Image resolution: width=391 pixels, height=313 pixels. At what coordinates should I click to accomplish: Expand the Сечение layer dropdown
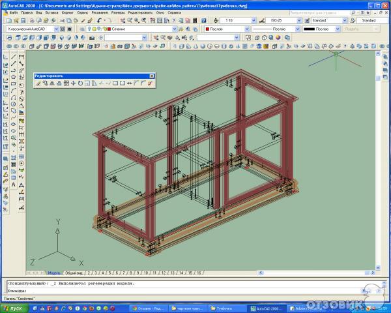(173, 29)
